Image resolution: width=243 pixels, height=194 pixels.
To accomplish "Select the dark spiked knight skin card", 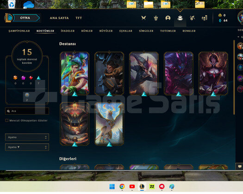I will [x=144, y=73].
